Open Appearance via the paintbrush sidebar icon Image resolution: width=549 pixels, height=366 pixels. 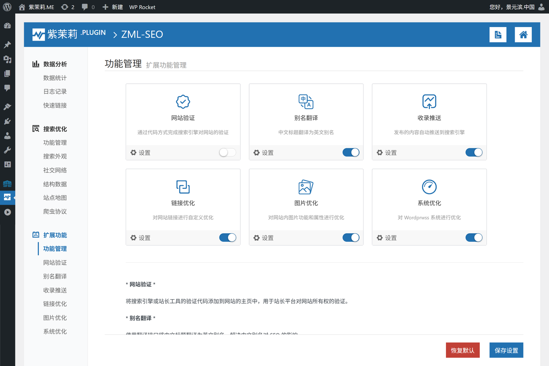[x=7, y=107]
